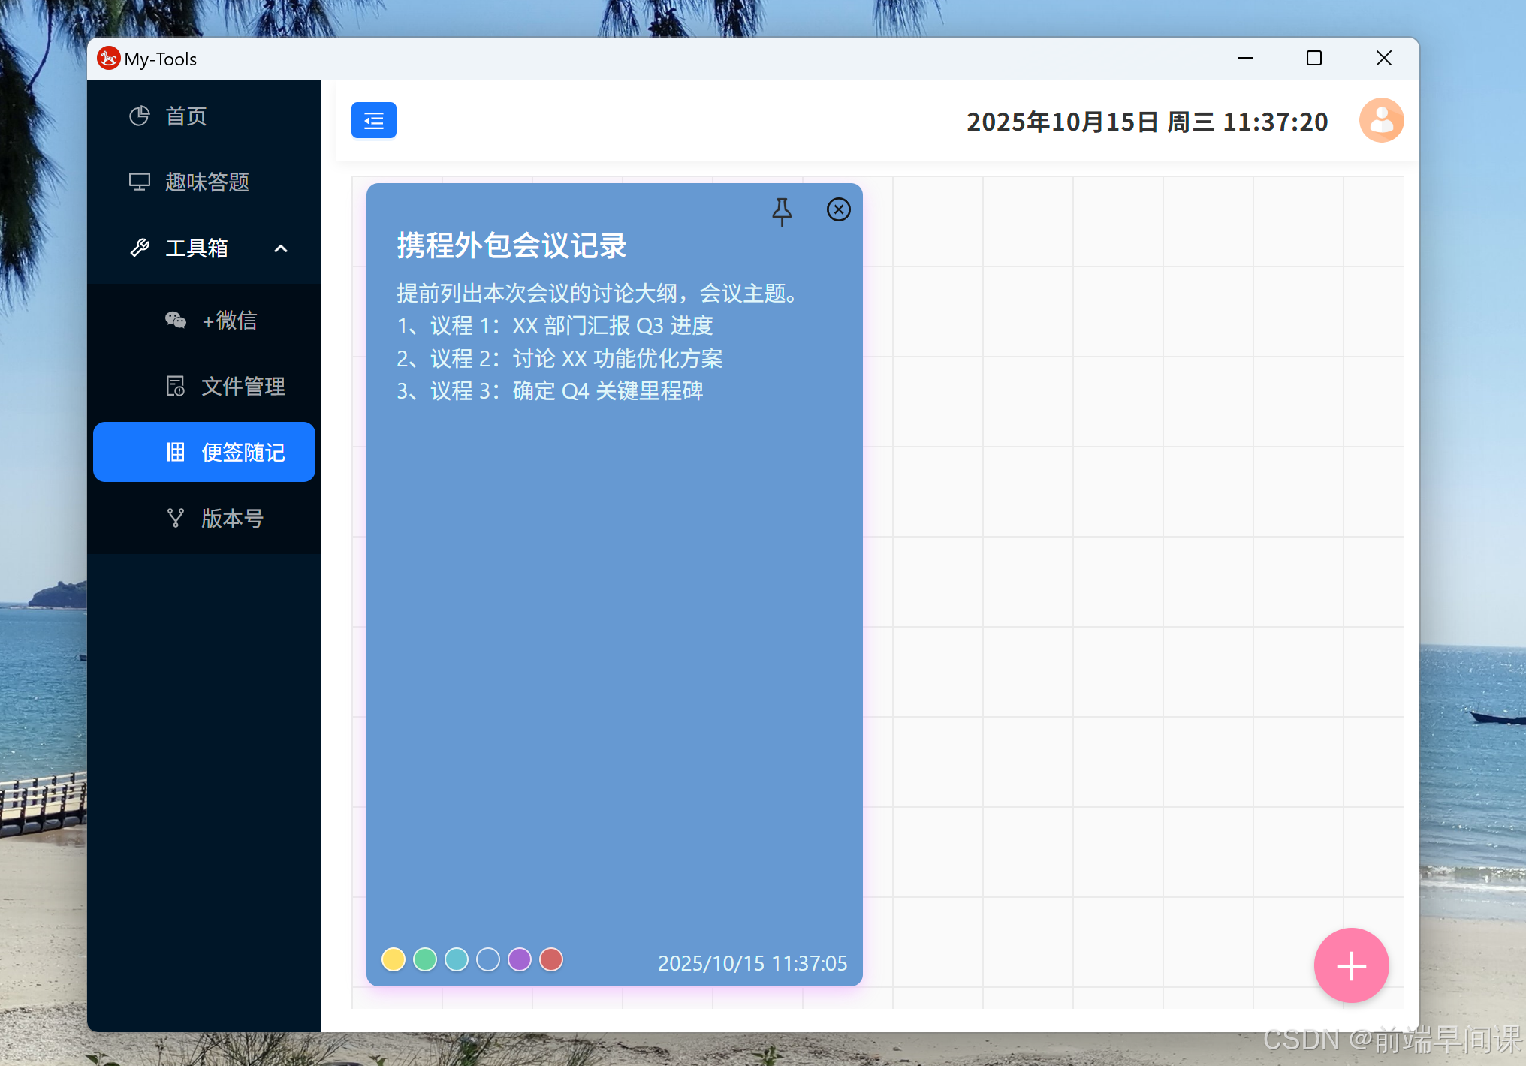Click the note timestamp 2025/10/15 11:37:05
Viewport: 1526px width, 1066px height.
752,963
